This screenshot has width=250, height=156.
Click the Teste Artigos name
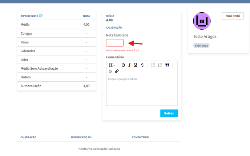(205, 36)
